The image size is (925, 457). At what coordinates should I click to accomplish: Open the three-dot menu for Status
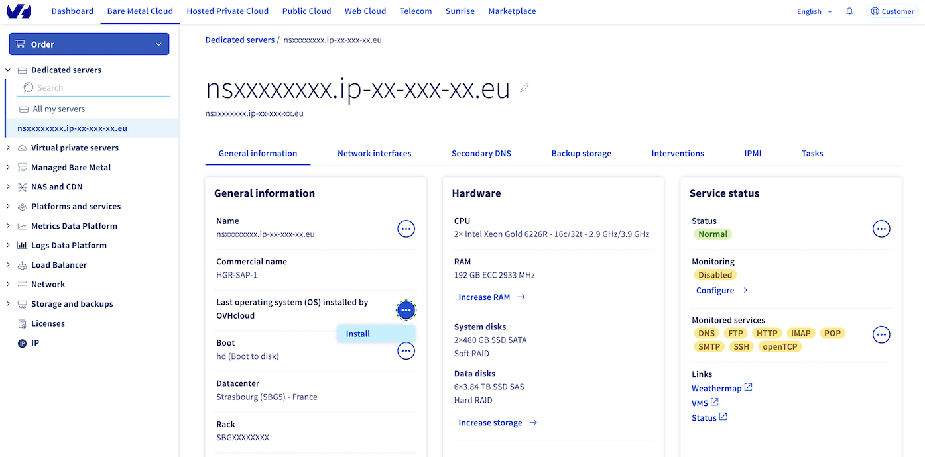(881, 229)
